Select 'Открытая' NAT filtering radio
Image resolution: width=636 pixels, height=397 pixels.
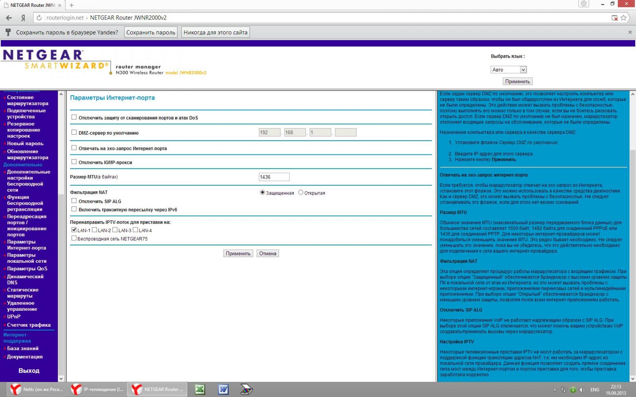tap(301, 193)
